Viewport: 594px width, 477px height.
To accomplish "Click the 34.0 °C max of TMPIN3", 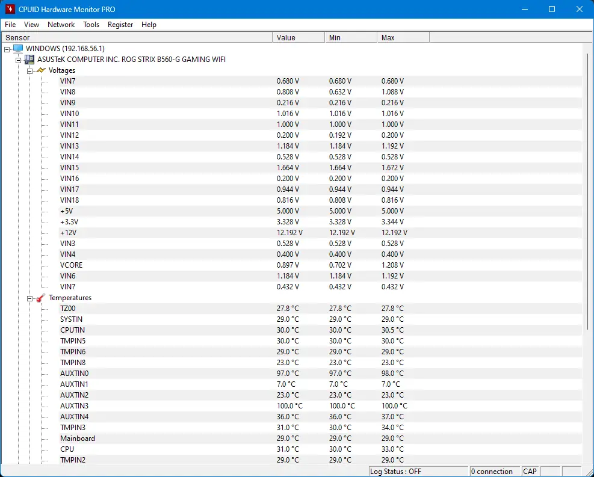I will click(x=392, y=428).
